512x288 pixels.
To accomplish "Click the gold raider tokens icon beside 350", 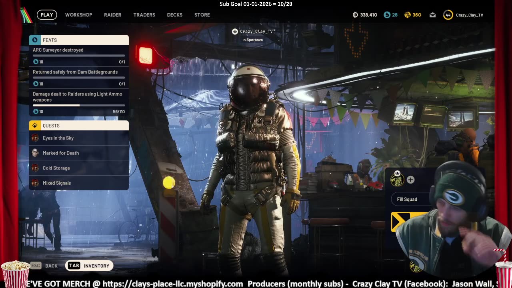I will (x=408, y=15).
